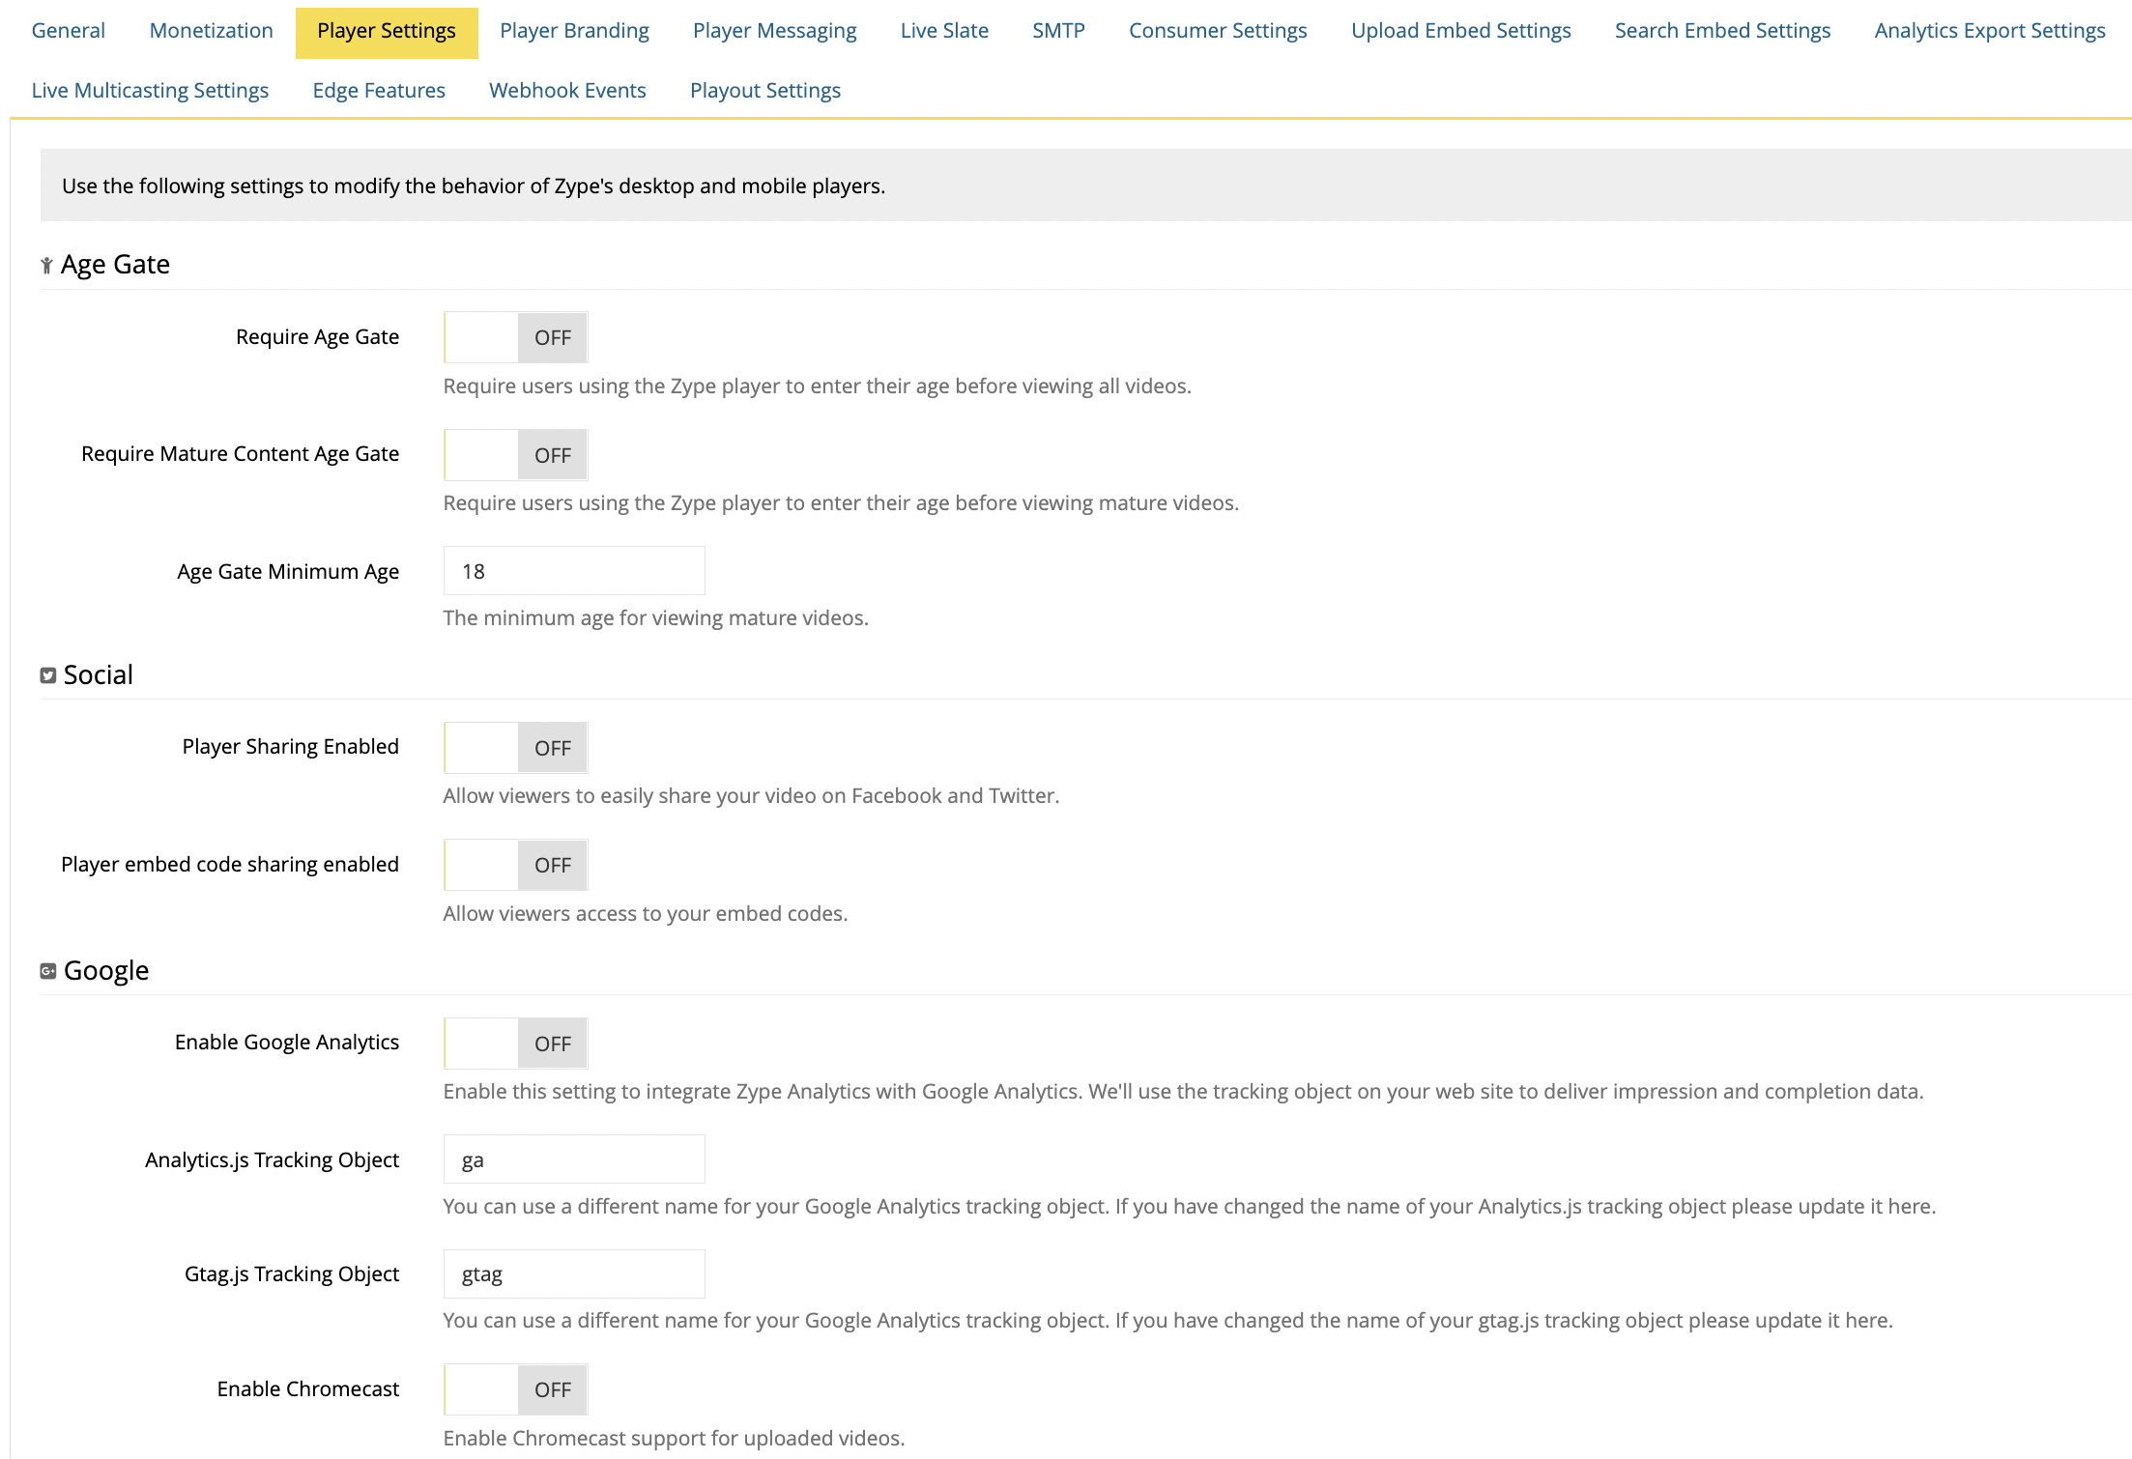Click the Age Gate Minimum Age field
Viewport: 2132px width, 1459px height.
coord(574,571)
